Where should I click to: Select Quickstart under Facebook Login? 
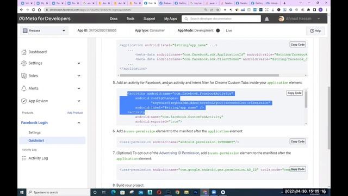pos(52,140)
